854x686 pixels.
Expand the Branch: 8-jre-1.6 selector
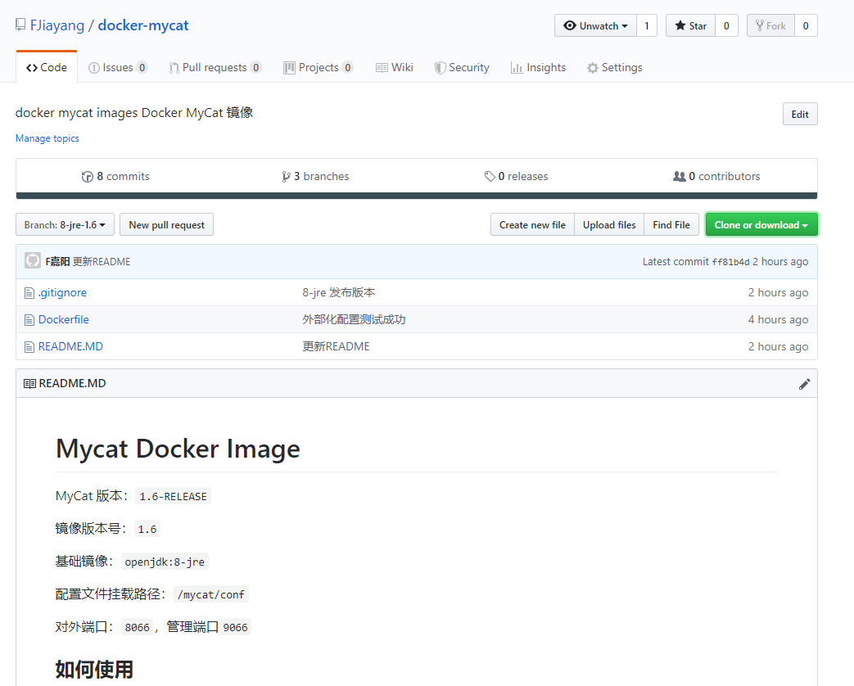[x=65, y=225]
